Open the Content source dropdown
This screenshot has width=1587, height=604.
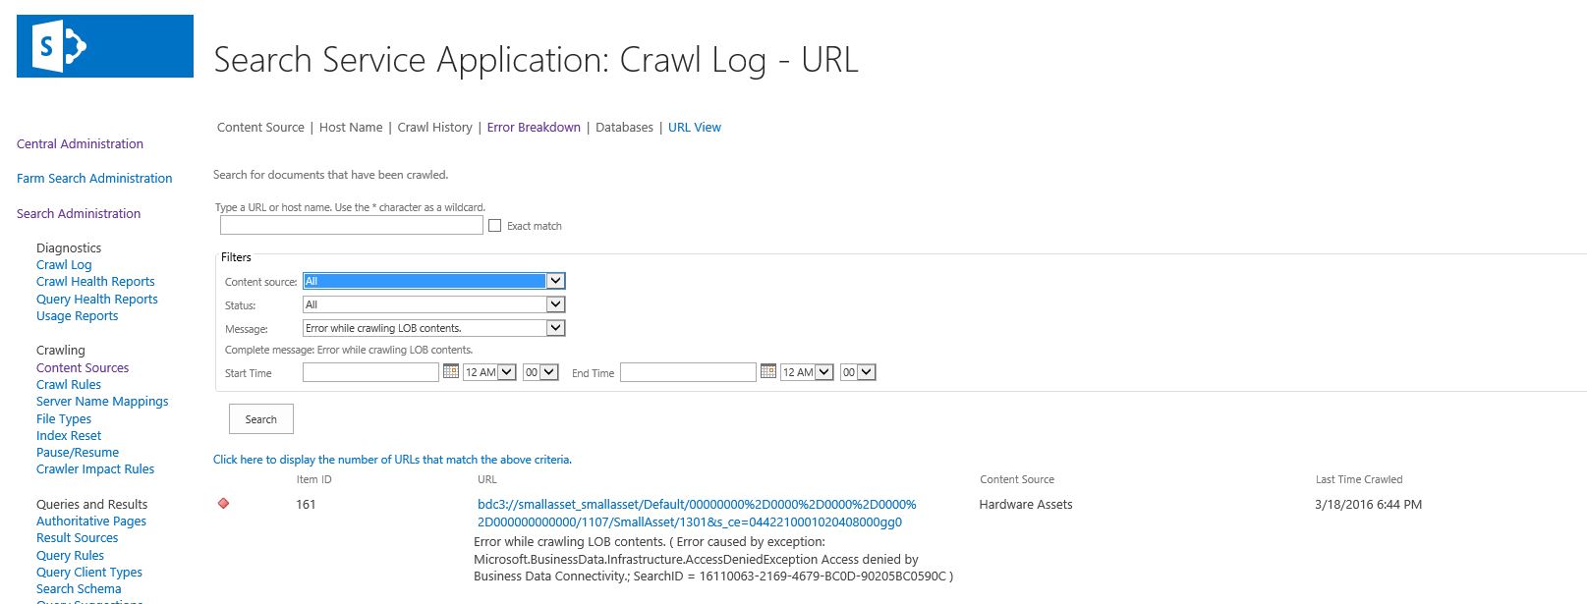click(433, 281)
